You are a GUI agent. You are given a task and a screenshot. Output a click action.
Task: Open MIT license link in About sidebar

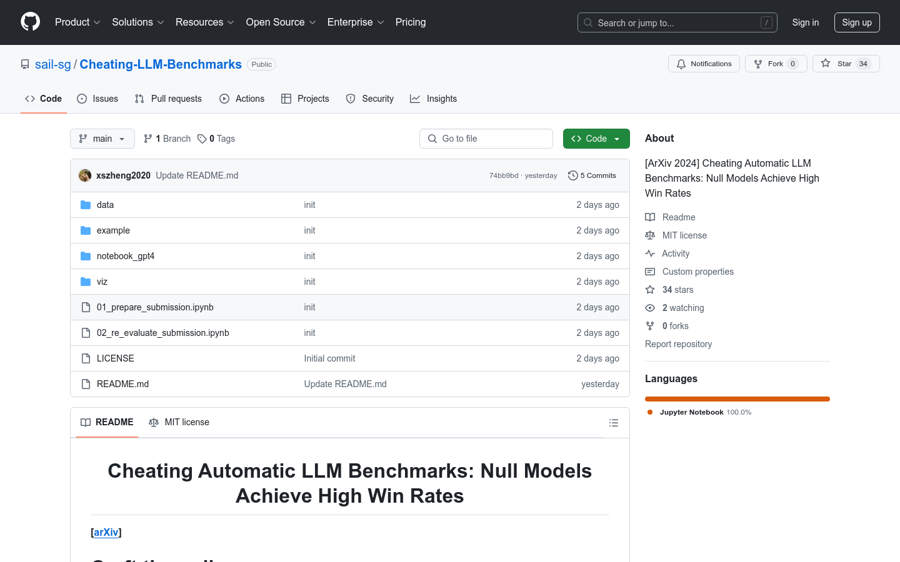tap(676, 235)
